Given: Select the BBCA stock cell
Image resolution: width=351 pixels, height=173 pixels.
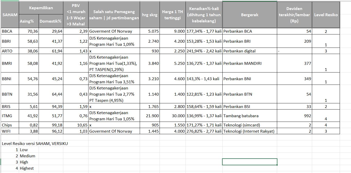Looking at the screenshot, I should tap(10, 31).
